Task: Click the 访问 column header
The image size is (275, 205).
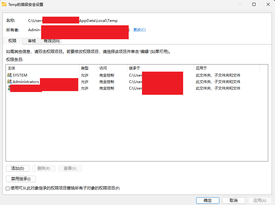Action: click(x=112, y=68)
